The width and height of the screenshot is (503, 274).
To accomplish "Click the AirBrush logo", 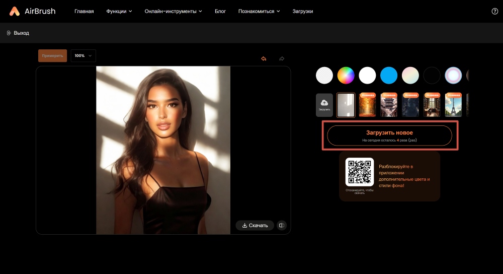I will tap(32, 11).
